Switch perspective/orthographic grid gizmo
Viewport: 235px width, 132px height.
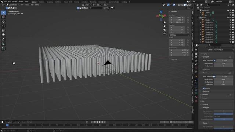pyautogui.click(x=164, y=33)
